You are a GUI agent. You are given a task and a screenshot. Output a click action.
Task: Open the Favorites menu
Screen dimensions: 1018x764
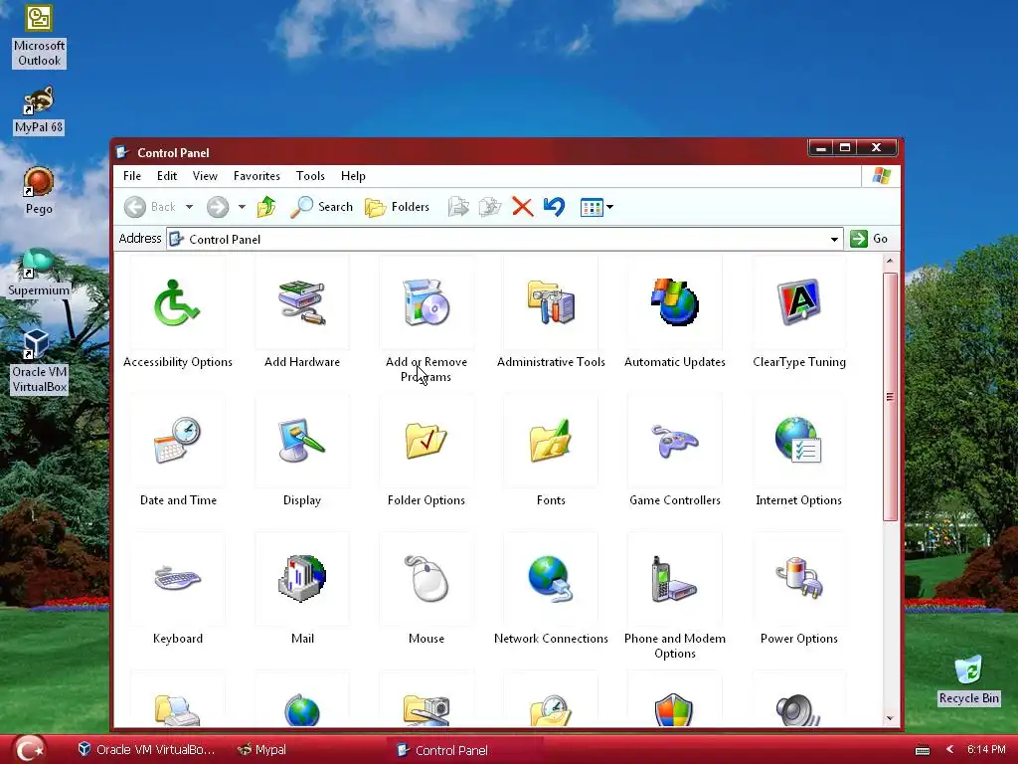click(256, 176)
